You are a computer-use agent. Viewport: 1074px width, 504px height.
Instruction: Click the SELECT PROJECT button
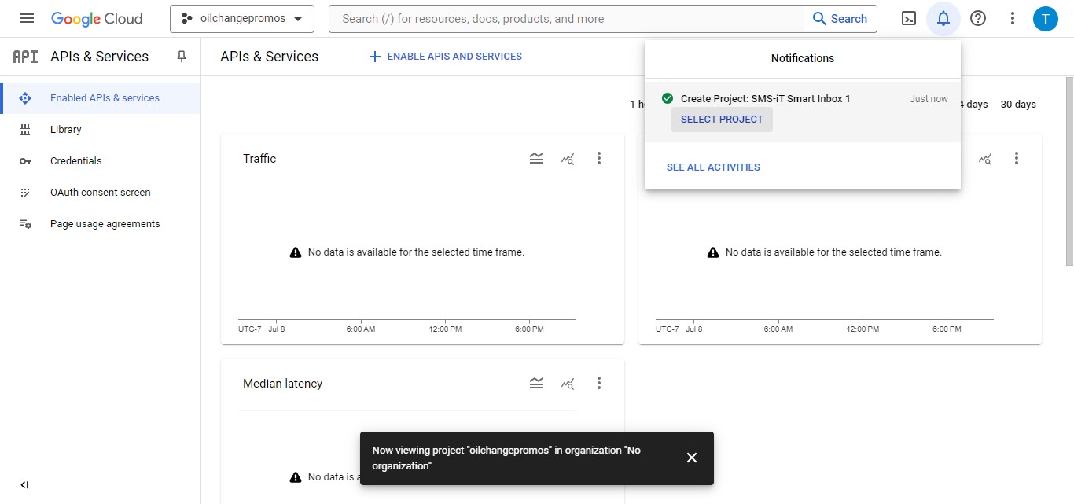(x=722, y=120)
